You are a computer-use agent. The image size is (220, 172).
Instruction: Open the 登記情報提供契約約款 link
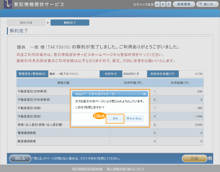point(87,169)
